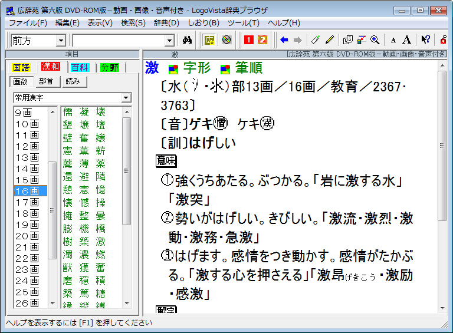
Task: Click the CD disc icon
Action: [x=226, y=40]
